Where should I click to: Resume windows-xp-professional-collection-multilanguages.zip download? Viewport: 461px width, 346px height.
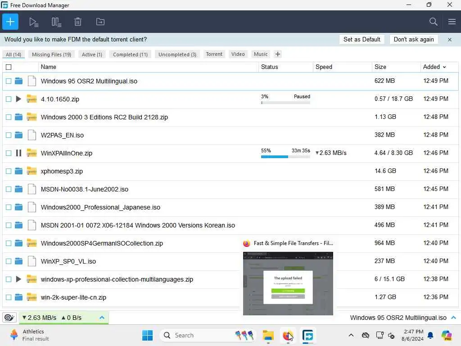tap(18, 279)
